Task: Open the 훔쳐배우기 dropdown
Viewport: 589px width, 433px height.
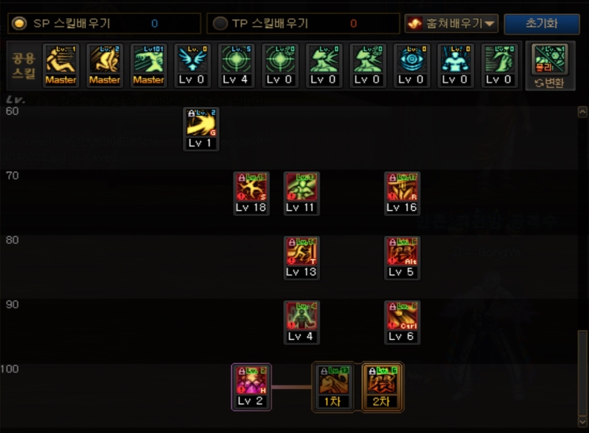Action: (x=451, y=24)
